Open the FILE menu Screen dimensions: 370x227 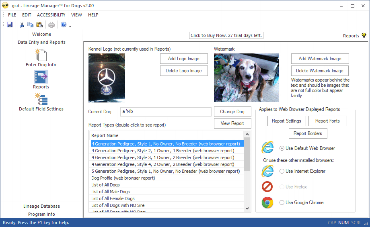[12, 15]
